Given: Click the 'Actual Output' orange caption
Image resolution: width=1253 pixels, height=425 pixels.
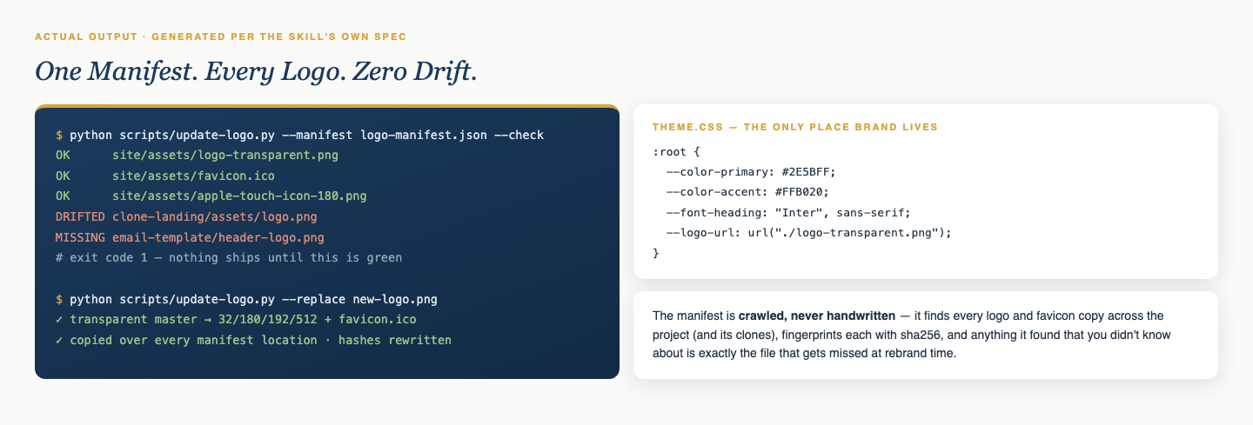Looking at the screenshot, I should click(x=220, y=37).
